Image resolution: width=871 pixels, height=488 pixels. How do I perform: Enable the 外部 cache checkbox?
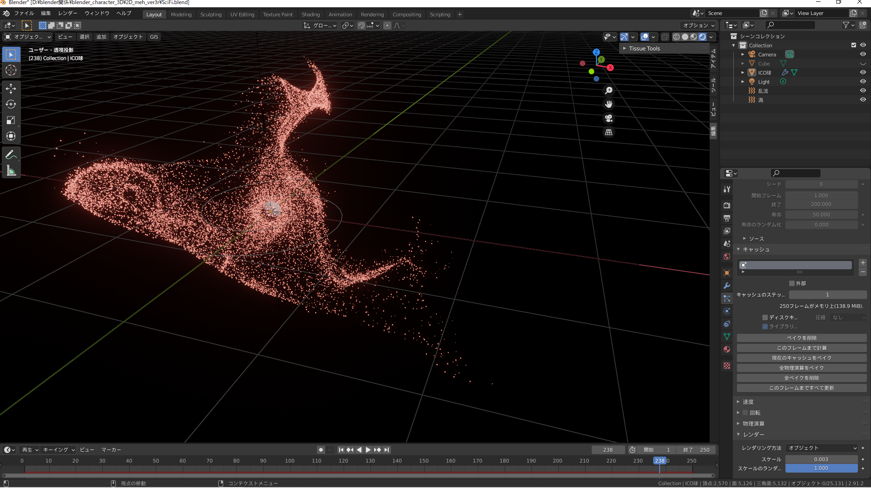point(792,283)
